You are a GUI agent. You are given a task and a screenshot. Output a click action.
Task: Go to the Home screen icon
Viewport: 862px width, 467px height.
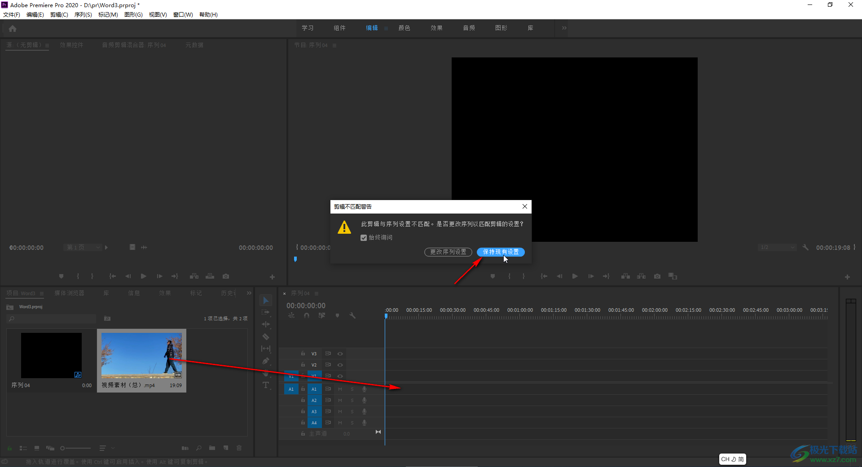pyautogui.click(x=13, y=29)
